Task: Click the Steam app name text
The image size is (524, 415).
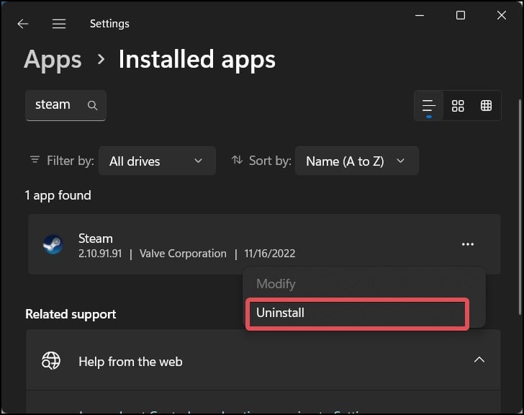Action: click(x=96, y=238)
